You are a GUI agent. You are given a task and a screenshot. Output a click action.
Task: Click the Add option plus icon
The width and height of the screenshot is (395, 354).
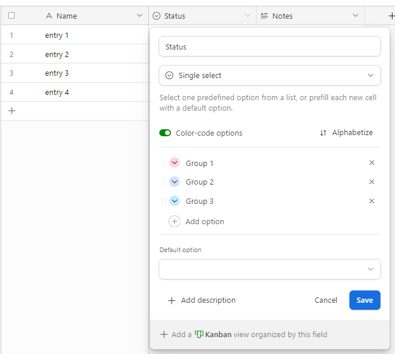pos(174,221)
